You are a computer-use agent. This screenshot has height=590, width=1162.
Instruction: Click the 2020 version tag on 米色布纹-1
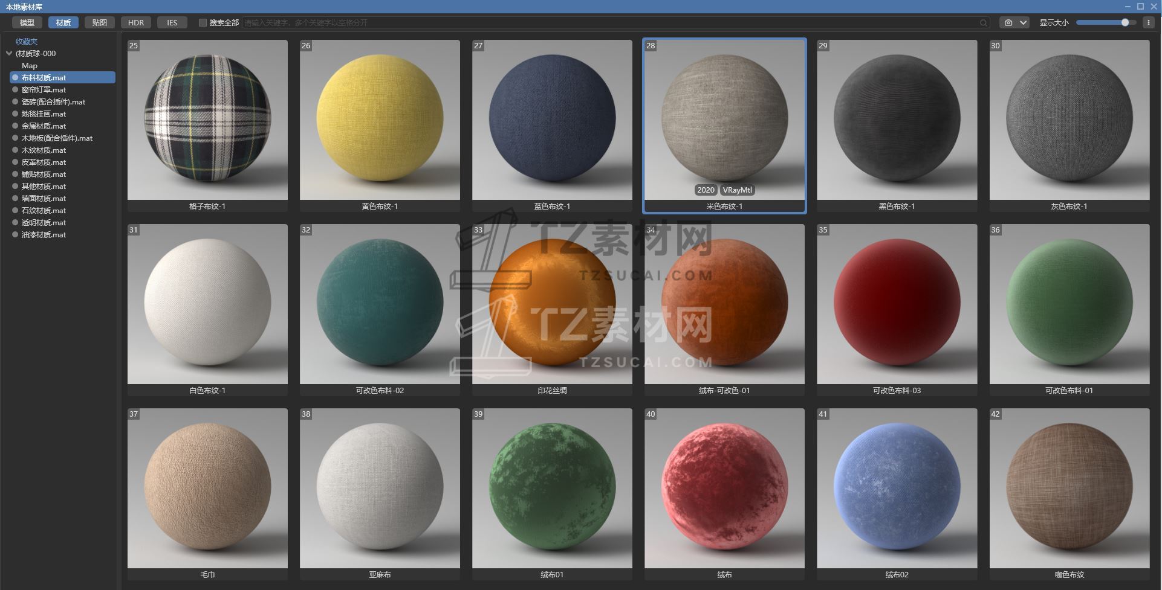(x=706, y=190)
